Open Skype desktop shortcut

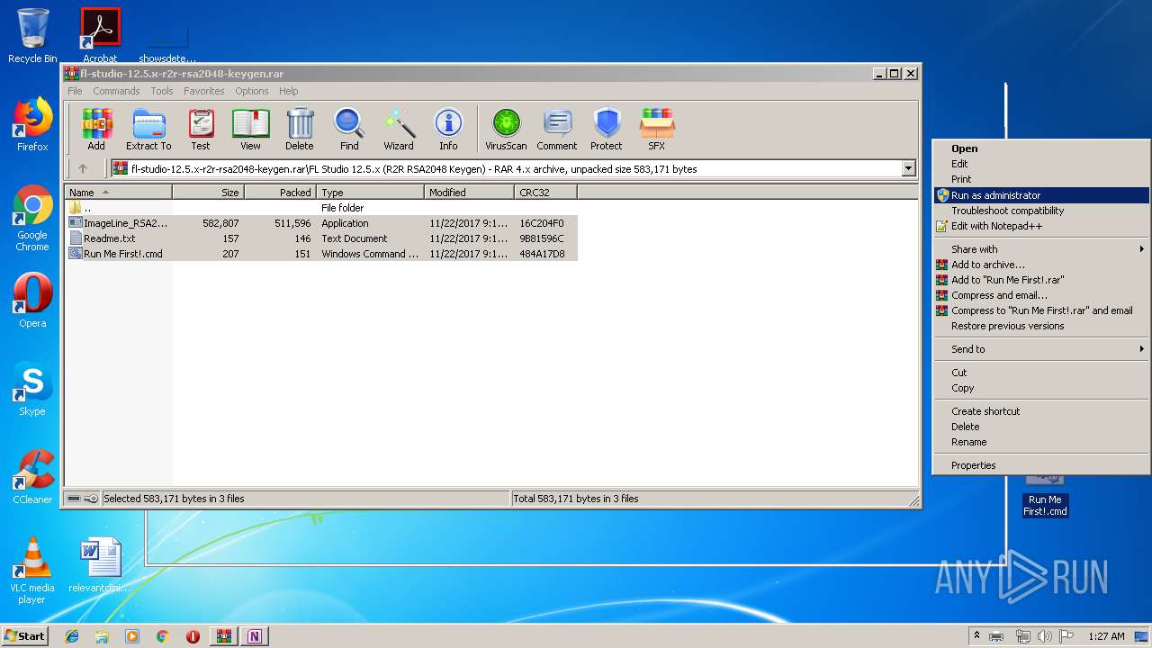click(32, 389)
